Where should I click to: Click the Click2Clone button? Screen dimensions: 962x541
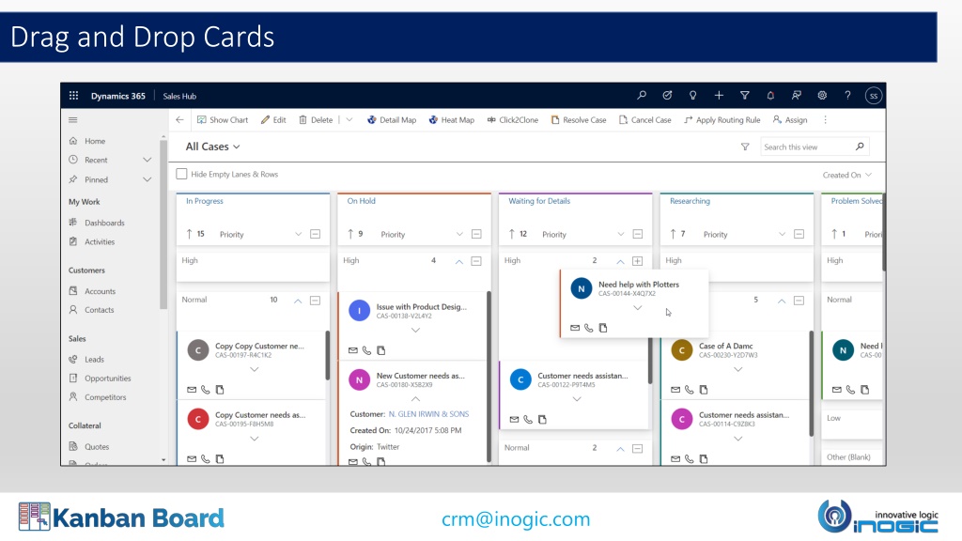(x=513, y=120)
